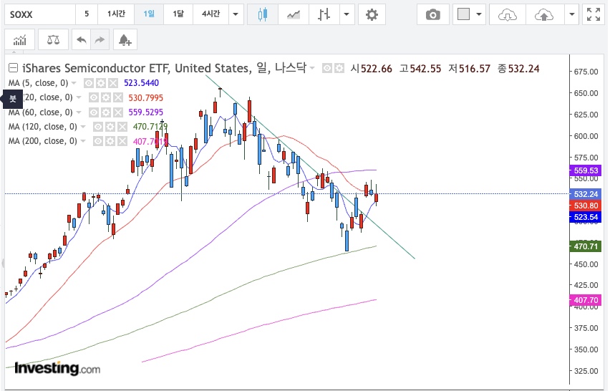Image resolution: width=610 pixels, height=391 pixels.
Task: Select the 1시간 interval
Action: [116, 14]
